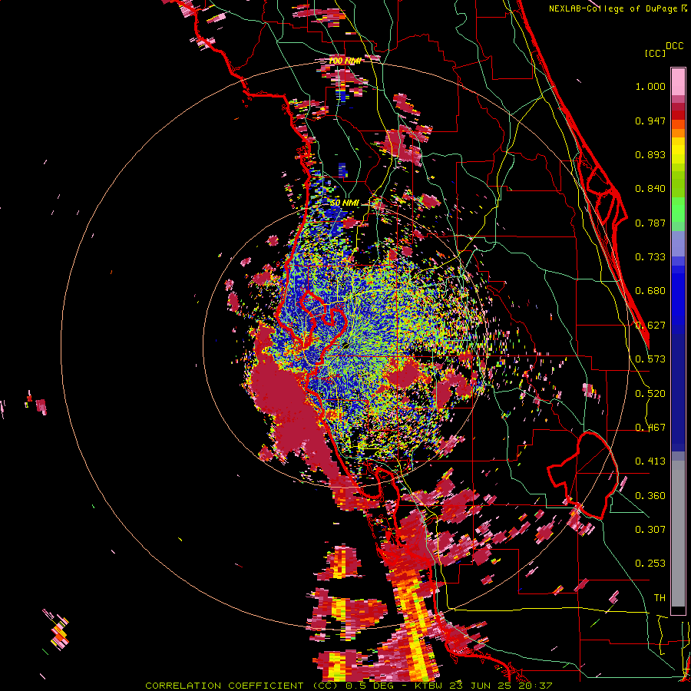The image size is (691, 691).
Task: Select the 0.307 legend value
Action: (650, 530)
